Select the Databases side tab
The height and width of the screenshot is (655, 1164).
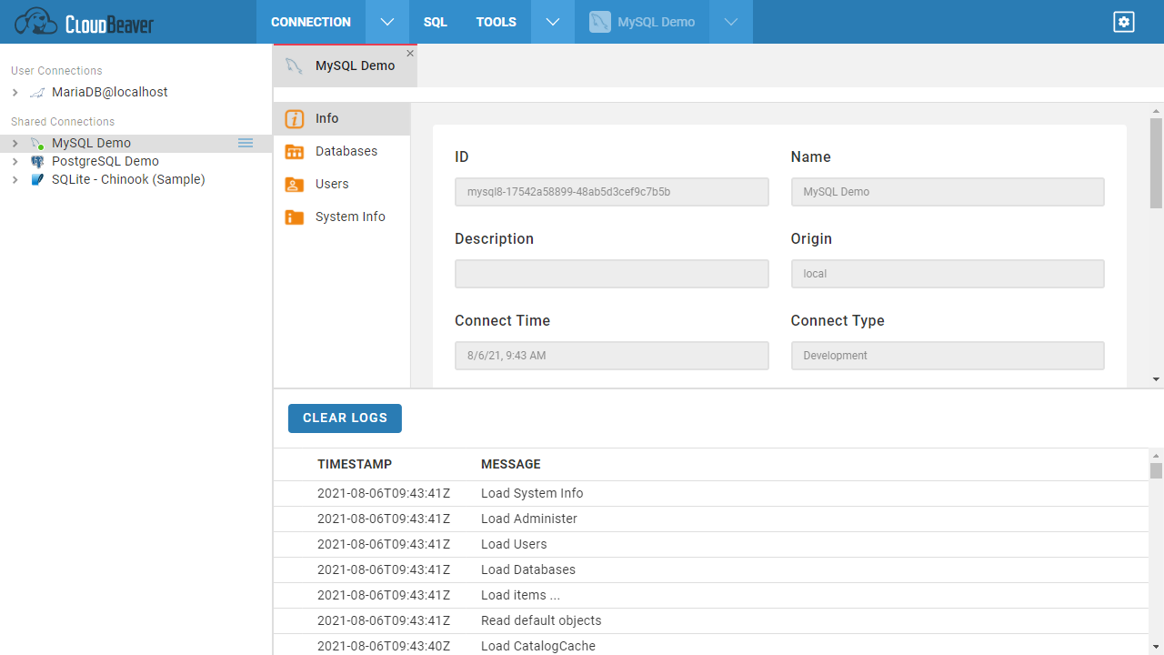coord(342,151)
